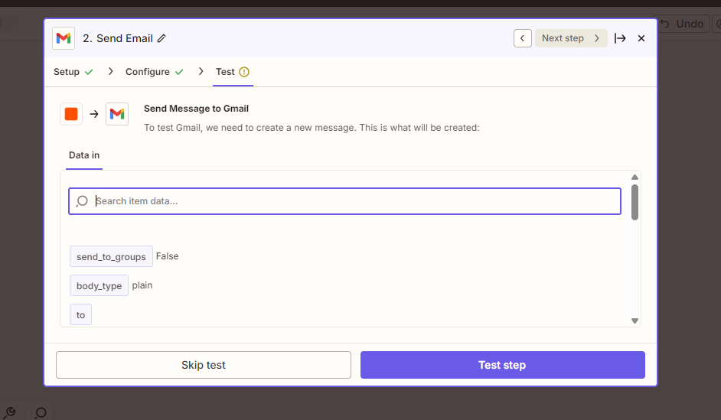This screenshot has height=420, width=721.
Task: Select the Data in tab
Action: pyautogui.click(x=84, y=155)
